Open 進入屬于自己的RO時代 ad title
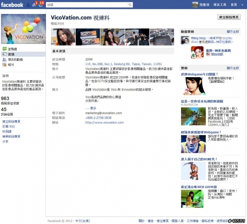247x224 pixels. coord(199,159)
